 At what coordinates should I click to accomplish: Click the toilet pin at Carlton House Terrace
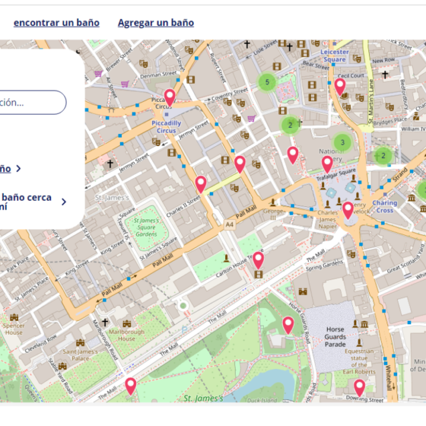[x=258, y=260]
